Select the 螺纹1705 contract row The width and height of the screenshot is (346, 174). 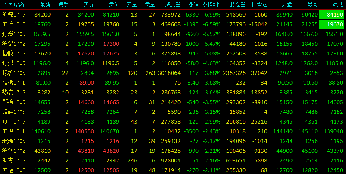point(173,73)
